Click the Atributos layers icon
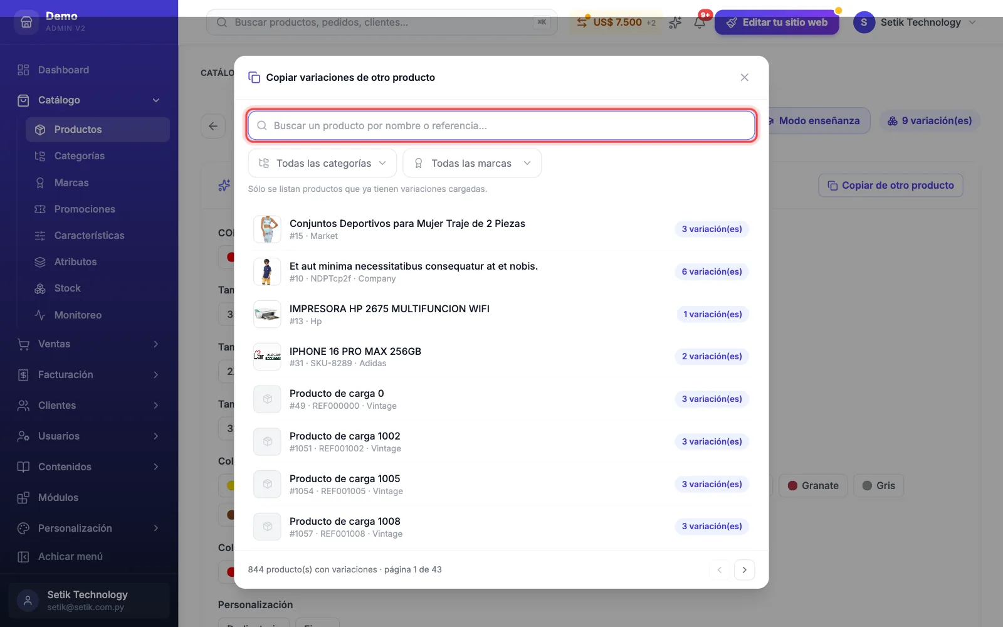1003x627 pixels. coord(40,262)
